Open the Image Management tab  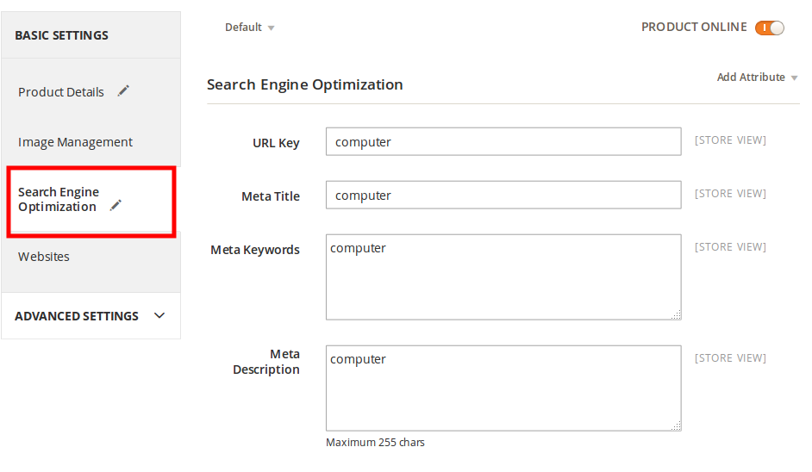[x=75, y=142]
